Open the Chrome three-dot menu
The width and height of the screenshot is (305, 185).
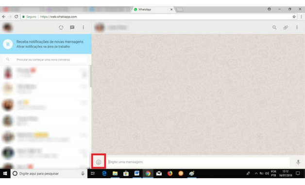pyautogui.click(x=301, y=17)
